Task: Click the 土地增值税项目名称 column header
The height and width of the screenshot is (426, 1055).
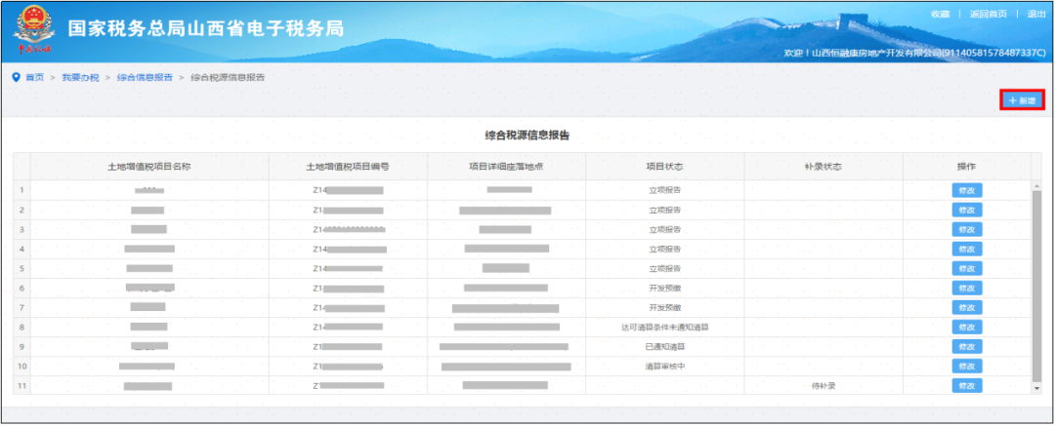Action: pos(149,167)
